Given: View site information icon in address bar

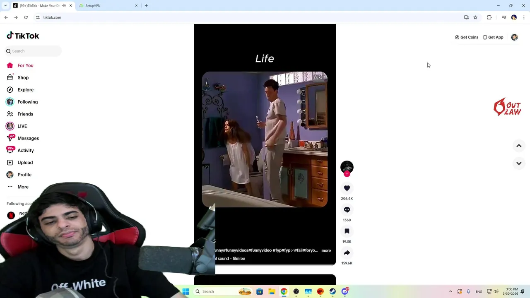Looking at the screenshot, I should click(38, 17).
